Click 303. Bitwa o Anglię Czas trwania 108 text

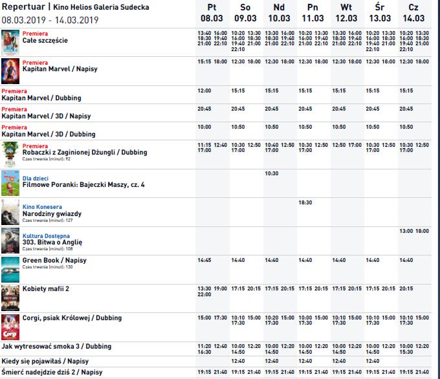pyautogui.click(x=47, y=249)
